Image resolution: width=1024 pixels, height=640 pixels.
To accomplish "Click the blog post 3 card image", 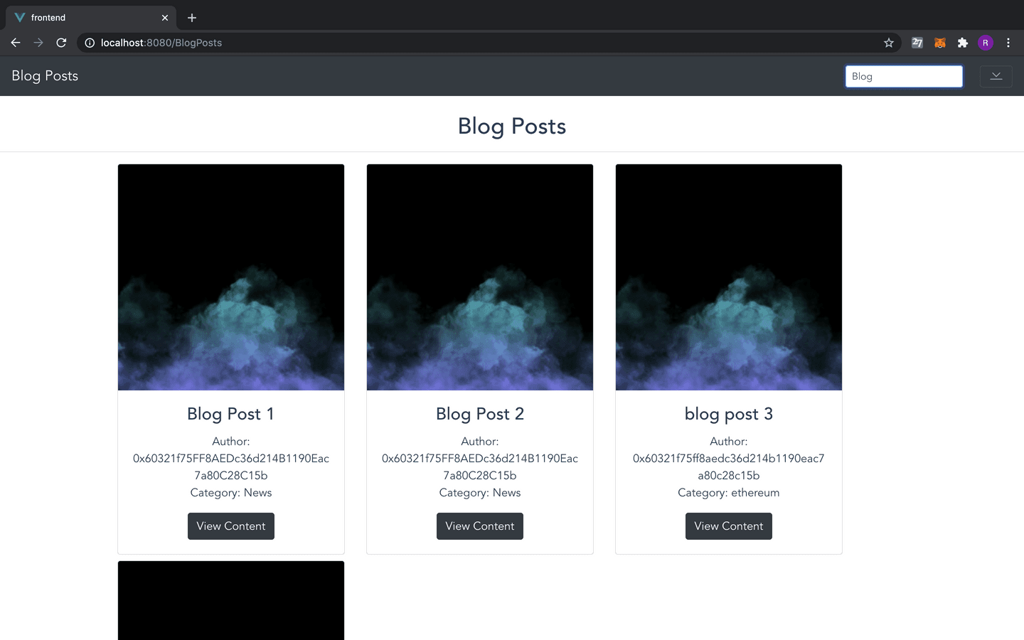I will pos(729,277).
